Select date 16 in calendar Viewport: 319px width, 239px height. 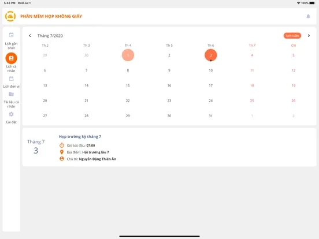click(169, 85)
